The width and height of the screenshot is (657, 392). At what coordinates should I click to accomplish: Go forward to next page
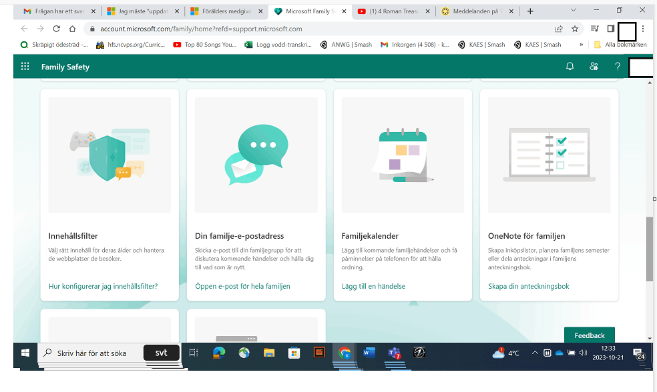(40, 29)
